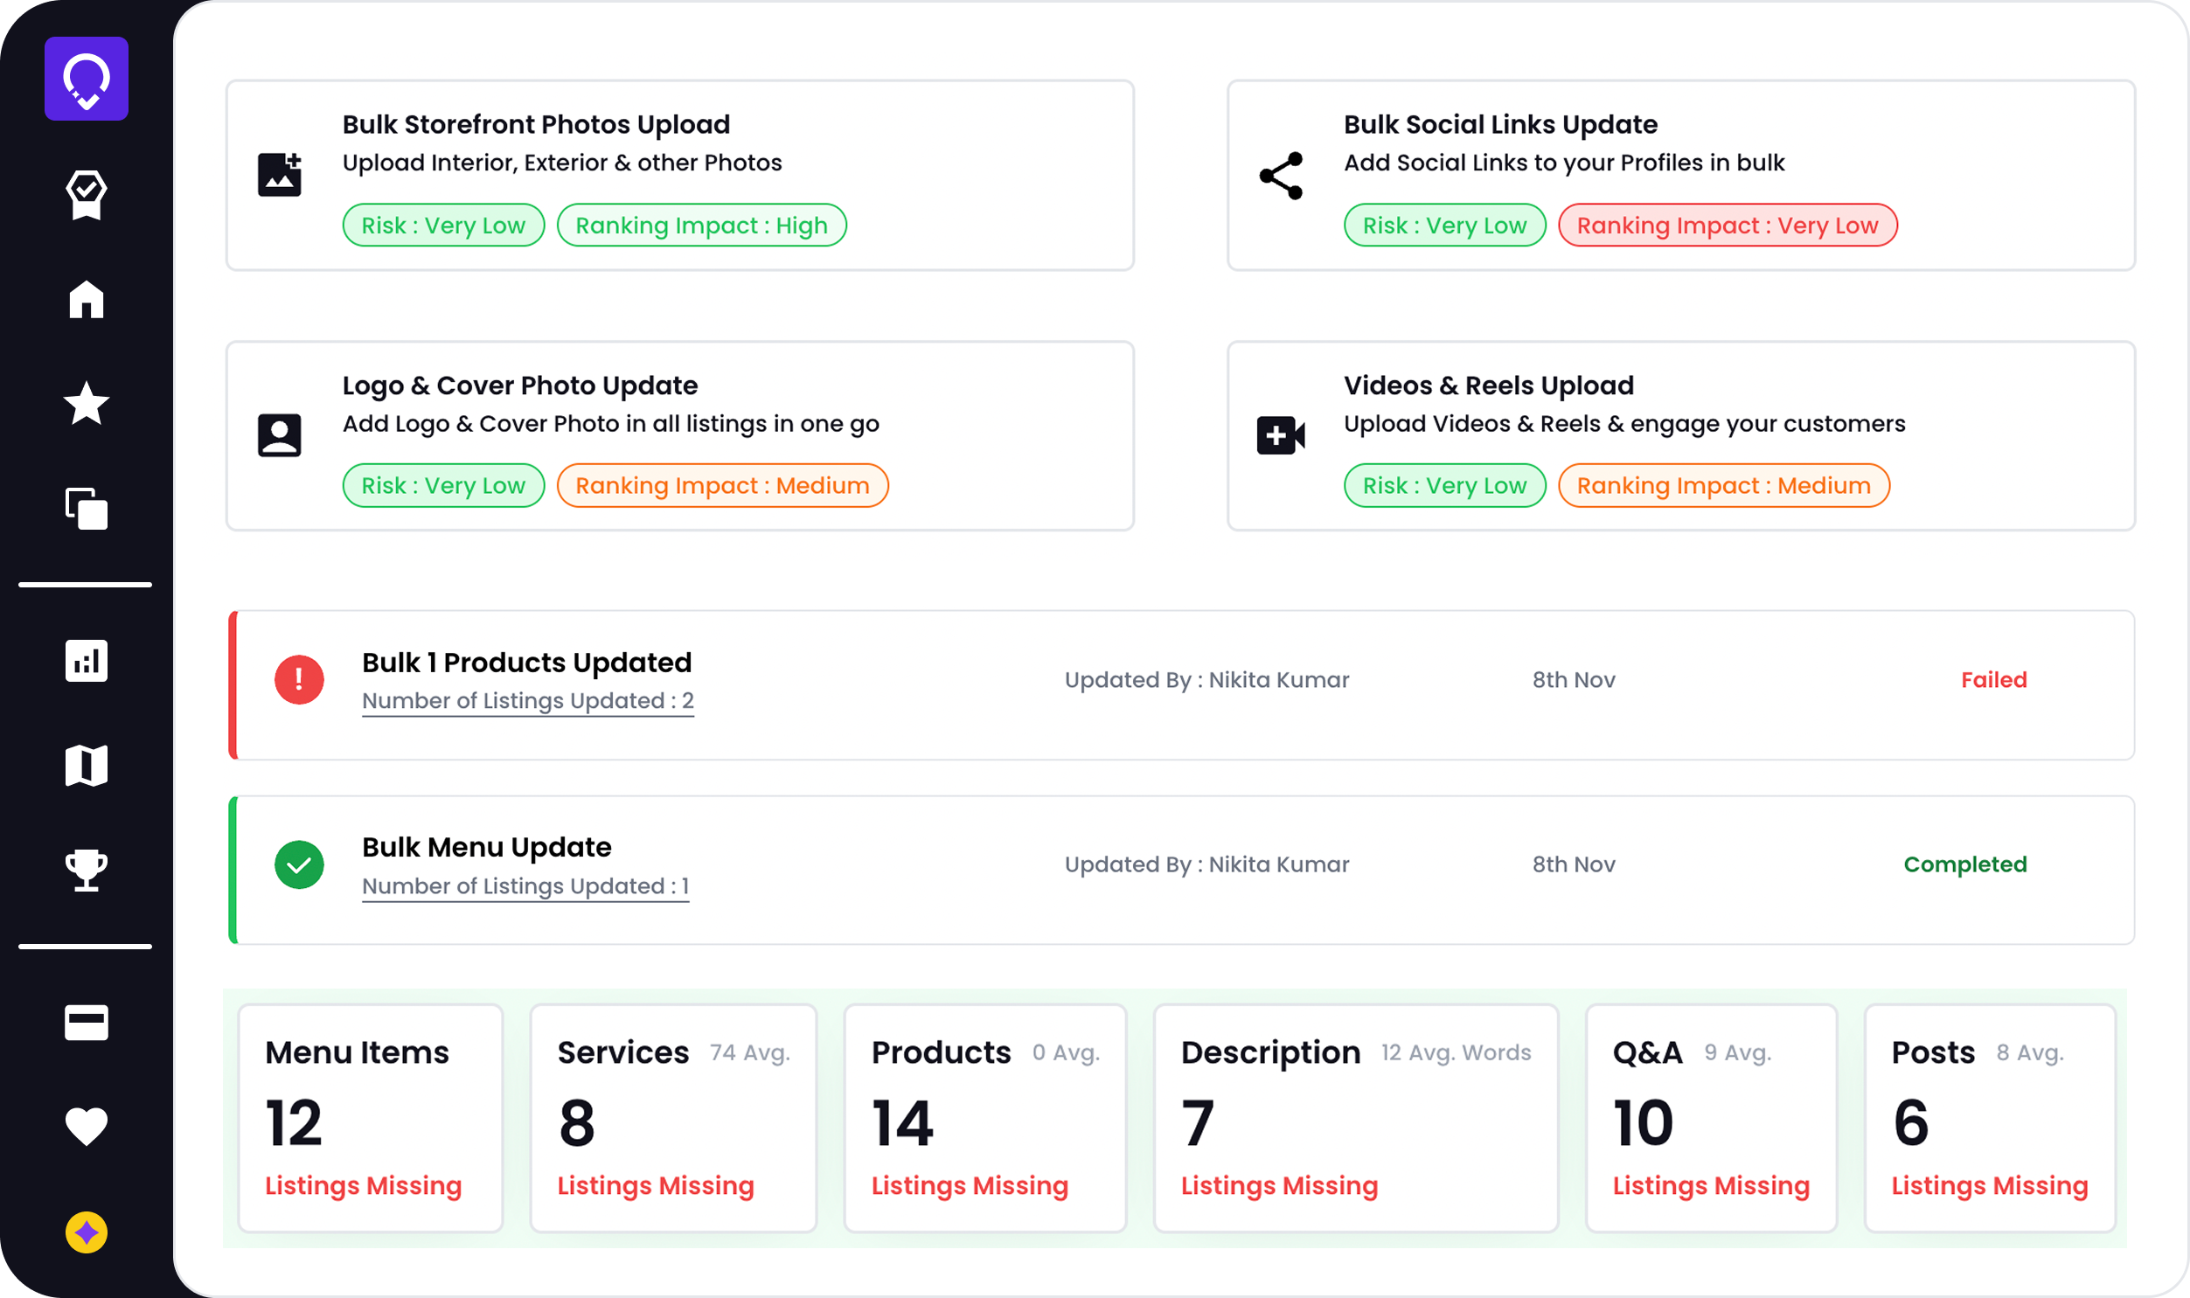Open the Bulk Social Links Update card
Screen dimensions: 2190x1298
click(x=1680, y=175)
